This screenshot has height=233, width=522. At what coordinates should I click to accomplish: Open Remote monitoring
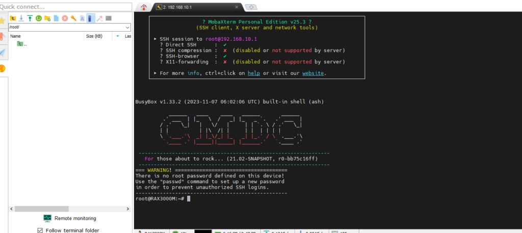click(x=69, y=218)
